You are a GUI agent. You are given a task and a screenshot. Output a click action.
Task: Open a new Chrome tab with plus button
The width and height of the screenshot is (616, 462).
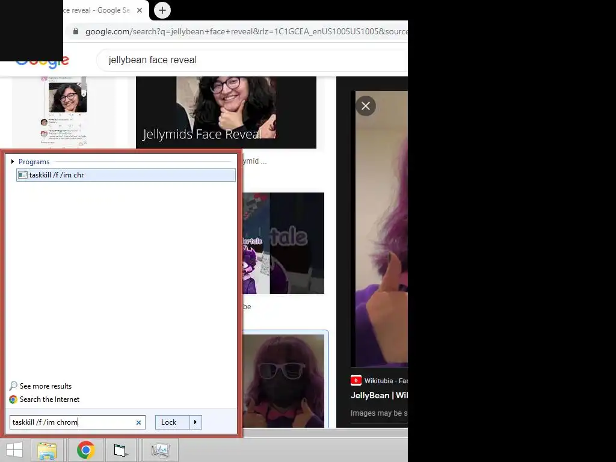tap(162, 10)
